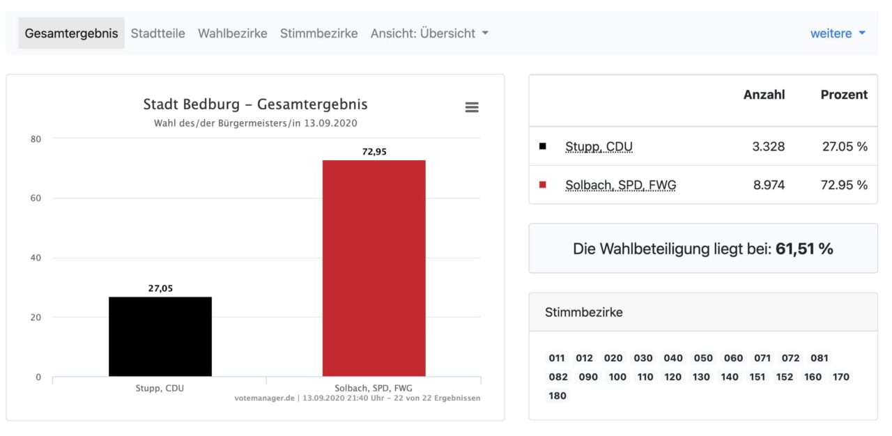The width and height of the screenshot is (892, 436).
Task: Select Stimmbezirk 072 badge
Action: (791, 358)
